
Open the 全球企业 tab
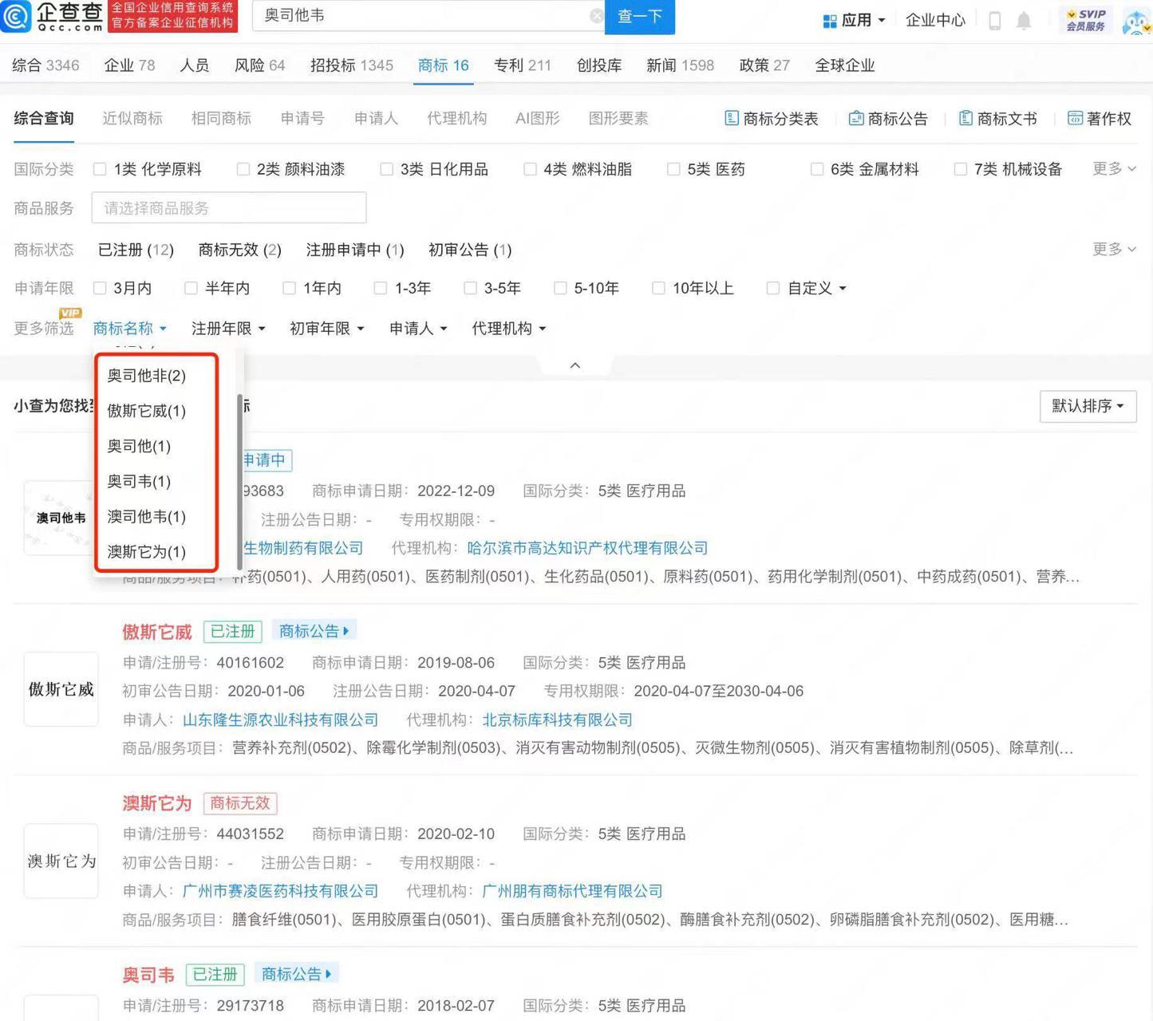(x=845, y=65)
